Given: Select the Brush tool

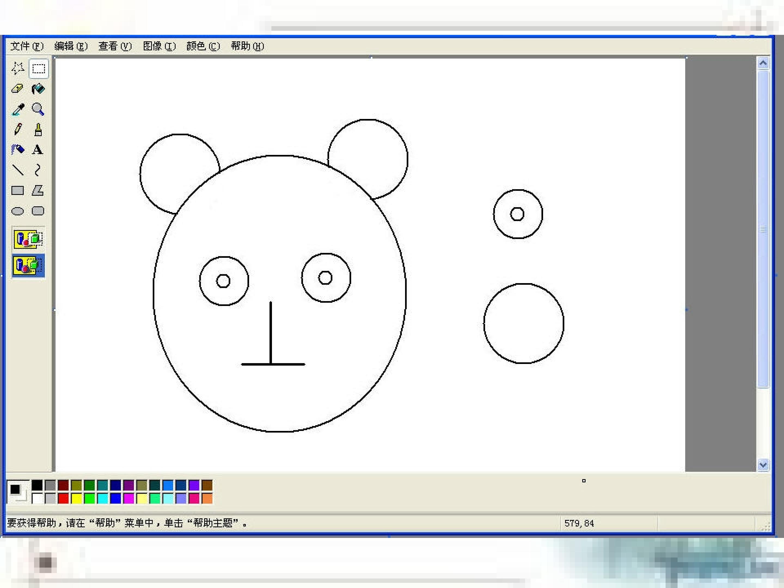Looking at the screenshot, I should (x=38, y=129).
